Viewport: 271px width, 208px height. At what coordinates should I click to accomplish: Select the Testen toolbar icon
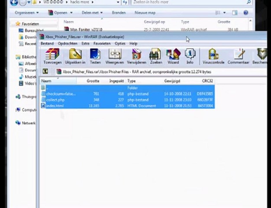(x=95, y=56)
